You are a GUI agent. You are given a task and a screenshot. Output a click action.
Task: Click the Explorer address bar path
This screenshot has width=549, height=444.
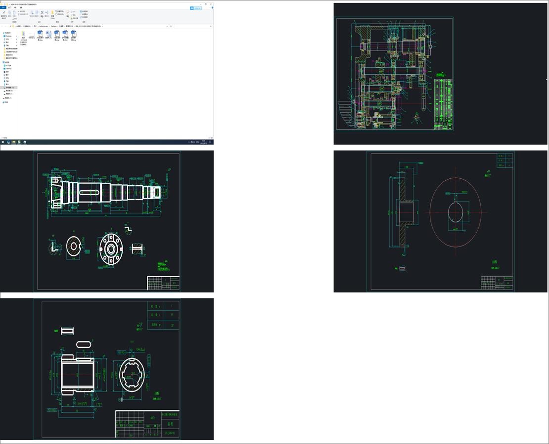point(89,26)
